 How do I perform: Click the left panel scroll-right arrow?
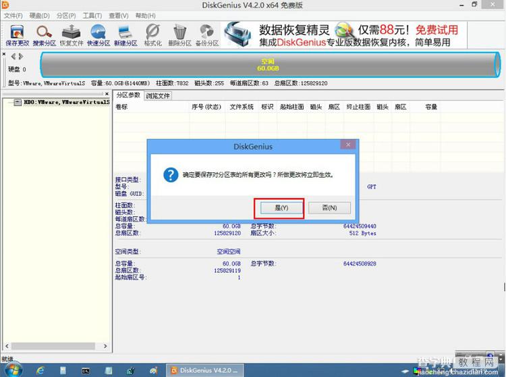click(105, 346)
